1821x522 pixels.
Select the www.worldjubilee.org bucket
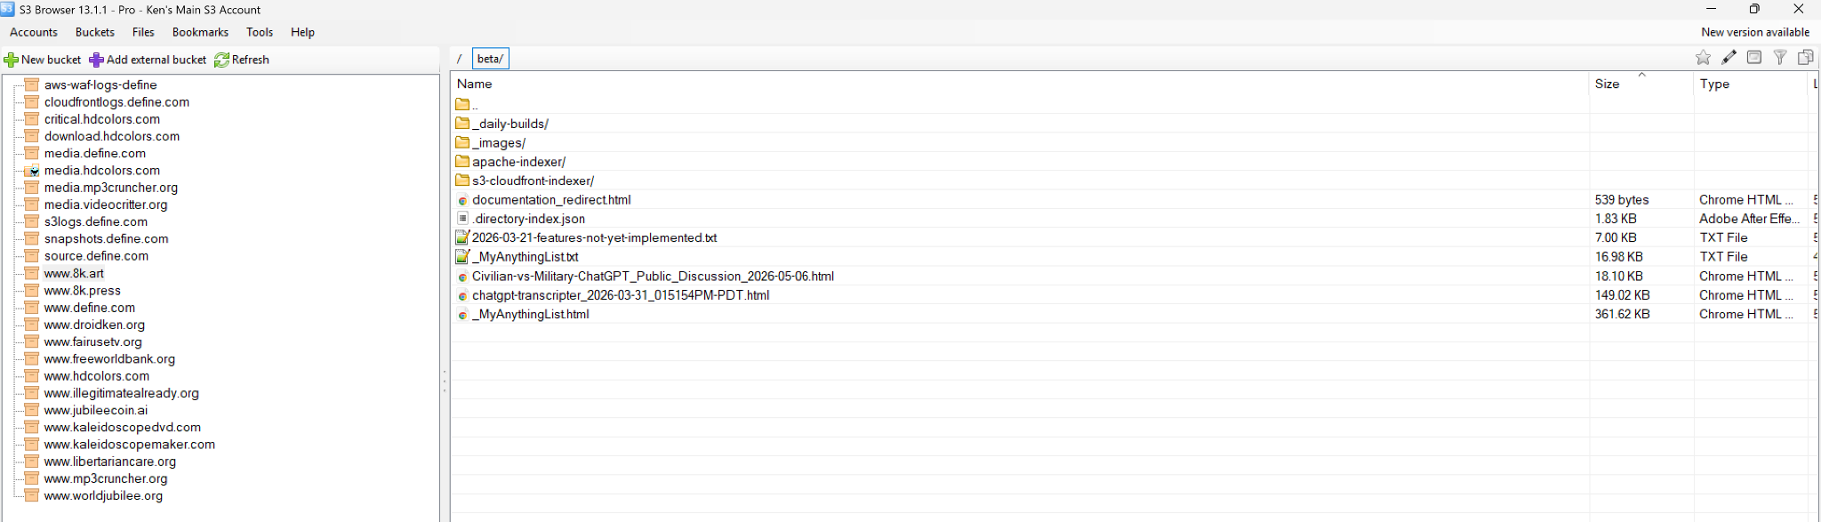tap(103, 495)
